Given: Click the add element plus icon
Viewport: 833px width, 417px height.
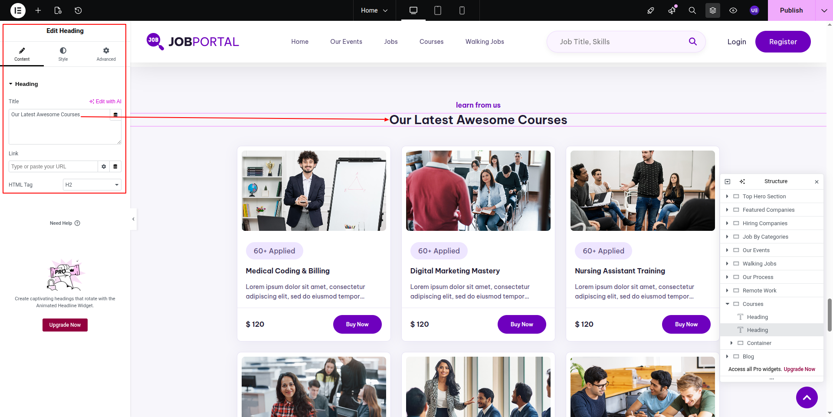Looking at the screenshot, I should click(x=38, y=10).
